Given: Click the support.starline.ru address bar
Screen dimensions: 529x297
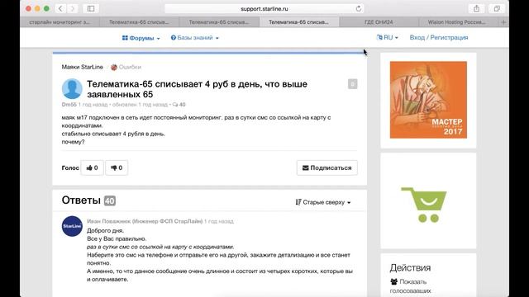Looking at the screenshot, I should point(264,9).
